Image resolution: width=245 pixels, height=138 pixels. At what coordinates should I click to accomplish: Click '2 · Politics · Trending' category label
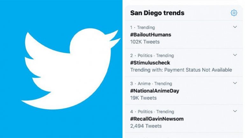[x=152, y=55]
